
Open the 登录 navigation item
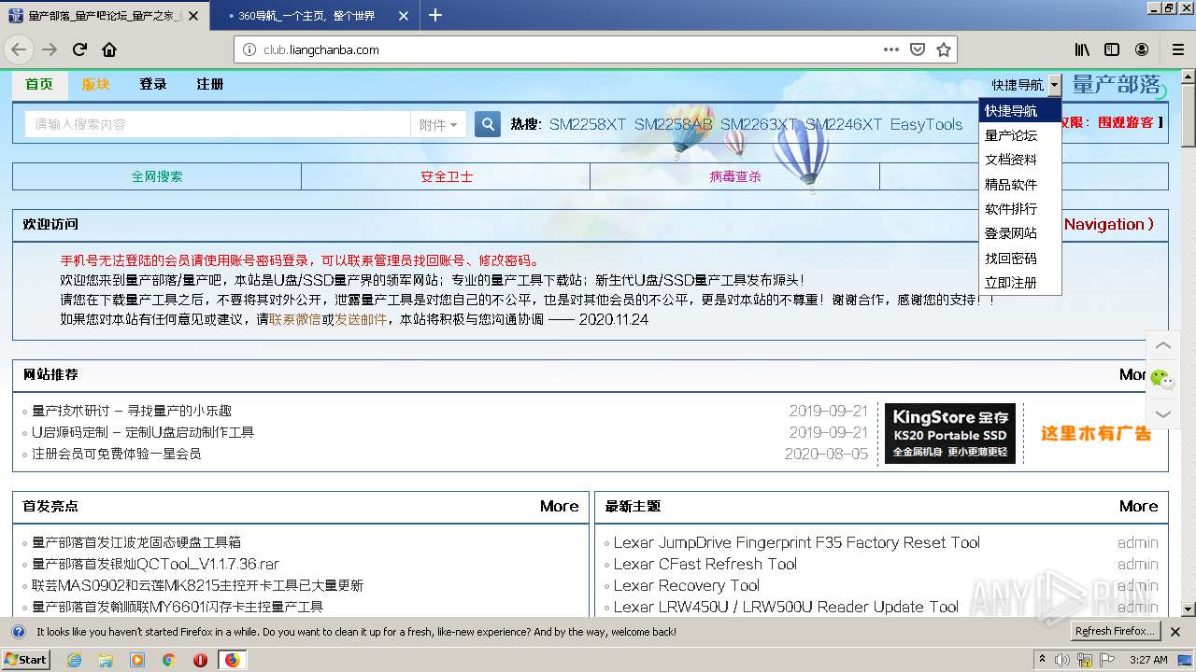tap(153, 84)
